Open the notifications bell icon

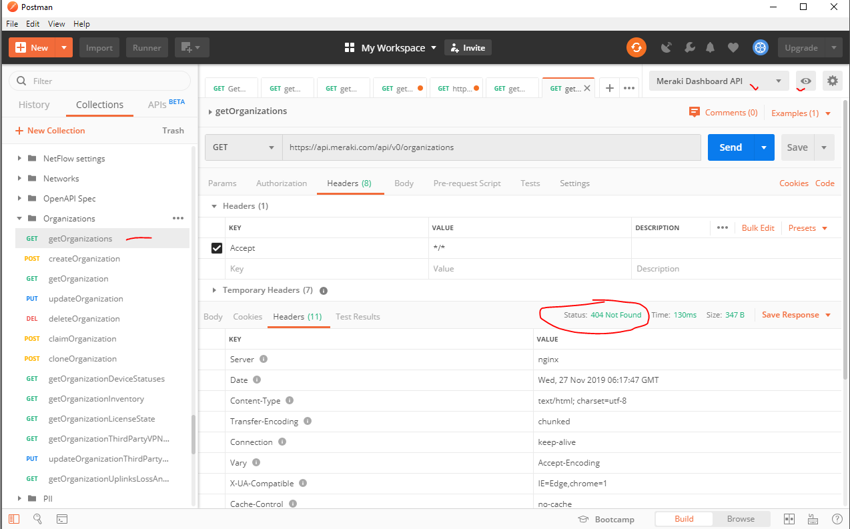(711, 47)
